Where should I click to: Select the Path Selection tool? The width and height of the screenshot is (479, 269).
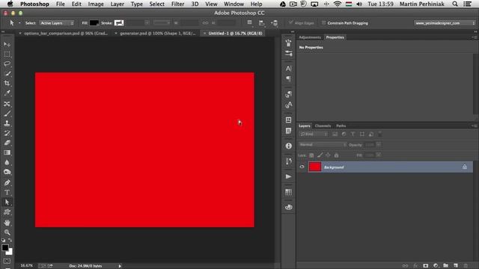pos(7,202)
